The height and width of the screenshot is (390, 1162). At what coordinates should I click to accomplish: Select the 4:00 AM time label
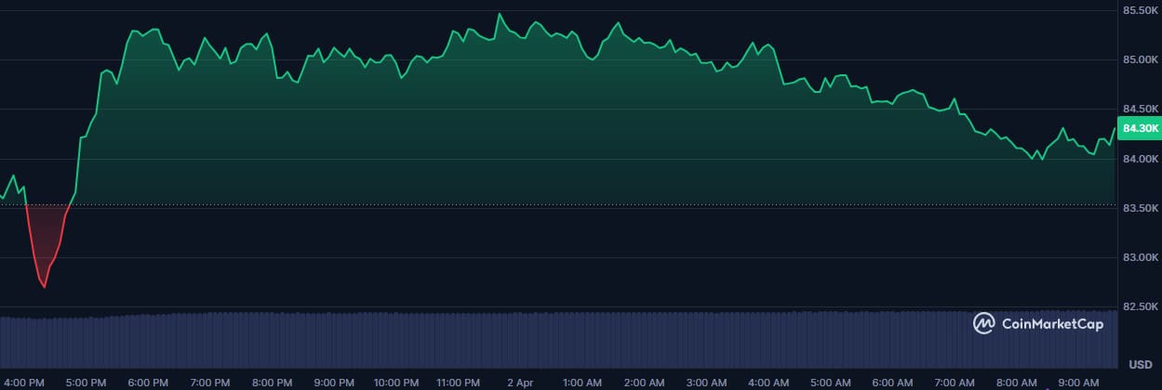[x=768, y=382]
